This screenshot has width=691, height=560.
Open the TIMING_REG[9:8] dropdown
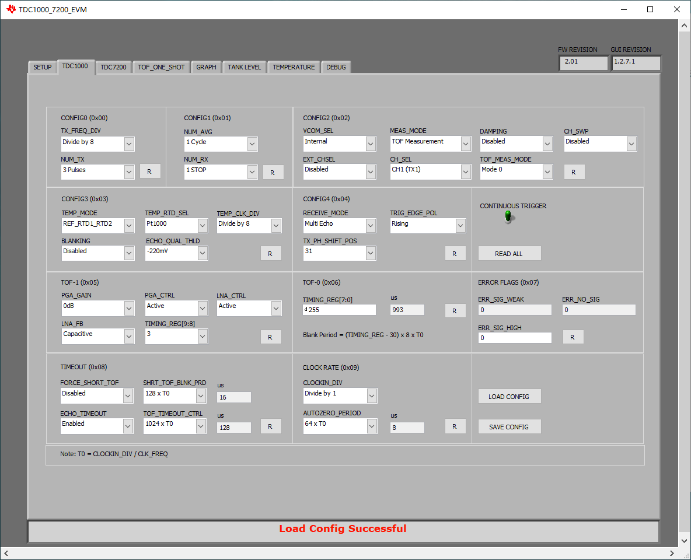tap(177, 336)
